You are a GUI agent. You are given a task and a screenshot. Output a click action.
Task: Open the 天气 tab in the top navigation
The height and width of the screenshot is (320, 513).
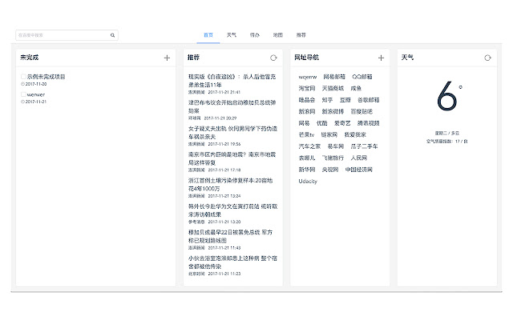(232, 35)
